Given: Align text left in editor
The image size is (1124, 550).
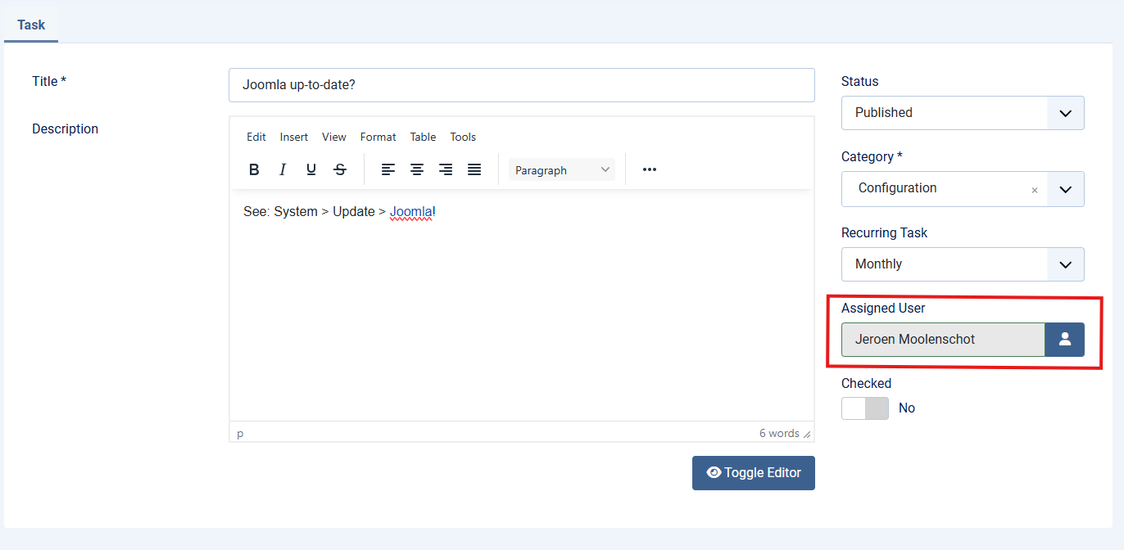Looking at the screenshot, I should (x=388, y=169).
